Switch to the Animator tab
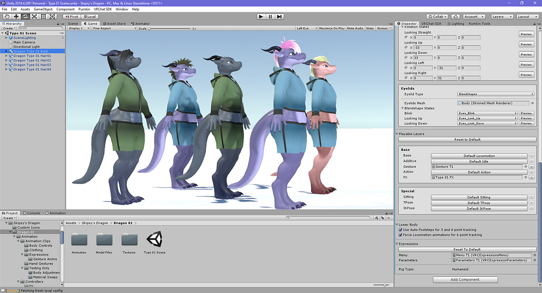The image size is (542, 293). [x=140, y=24]
